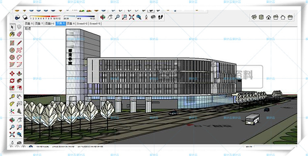Select the Freehand squiggle tool
The width and height of the screenshot is (308, 156).
pos(19,50)
